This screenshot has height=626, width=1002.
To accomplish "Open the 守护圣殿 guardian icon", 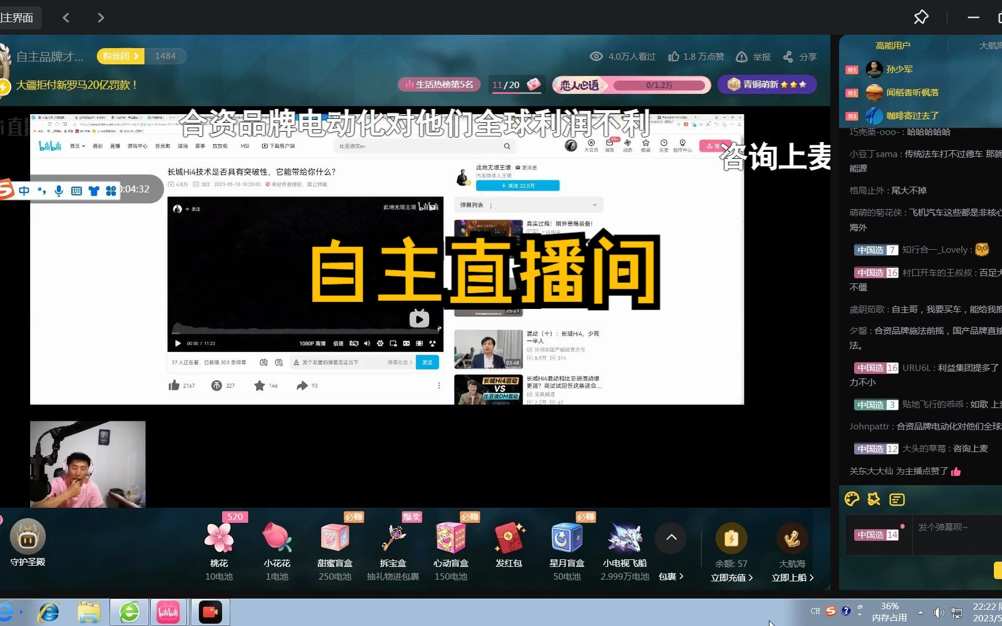I will (27, 537).
